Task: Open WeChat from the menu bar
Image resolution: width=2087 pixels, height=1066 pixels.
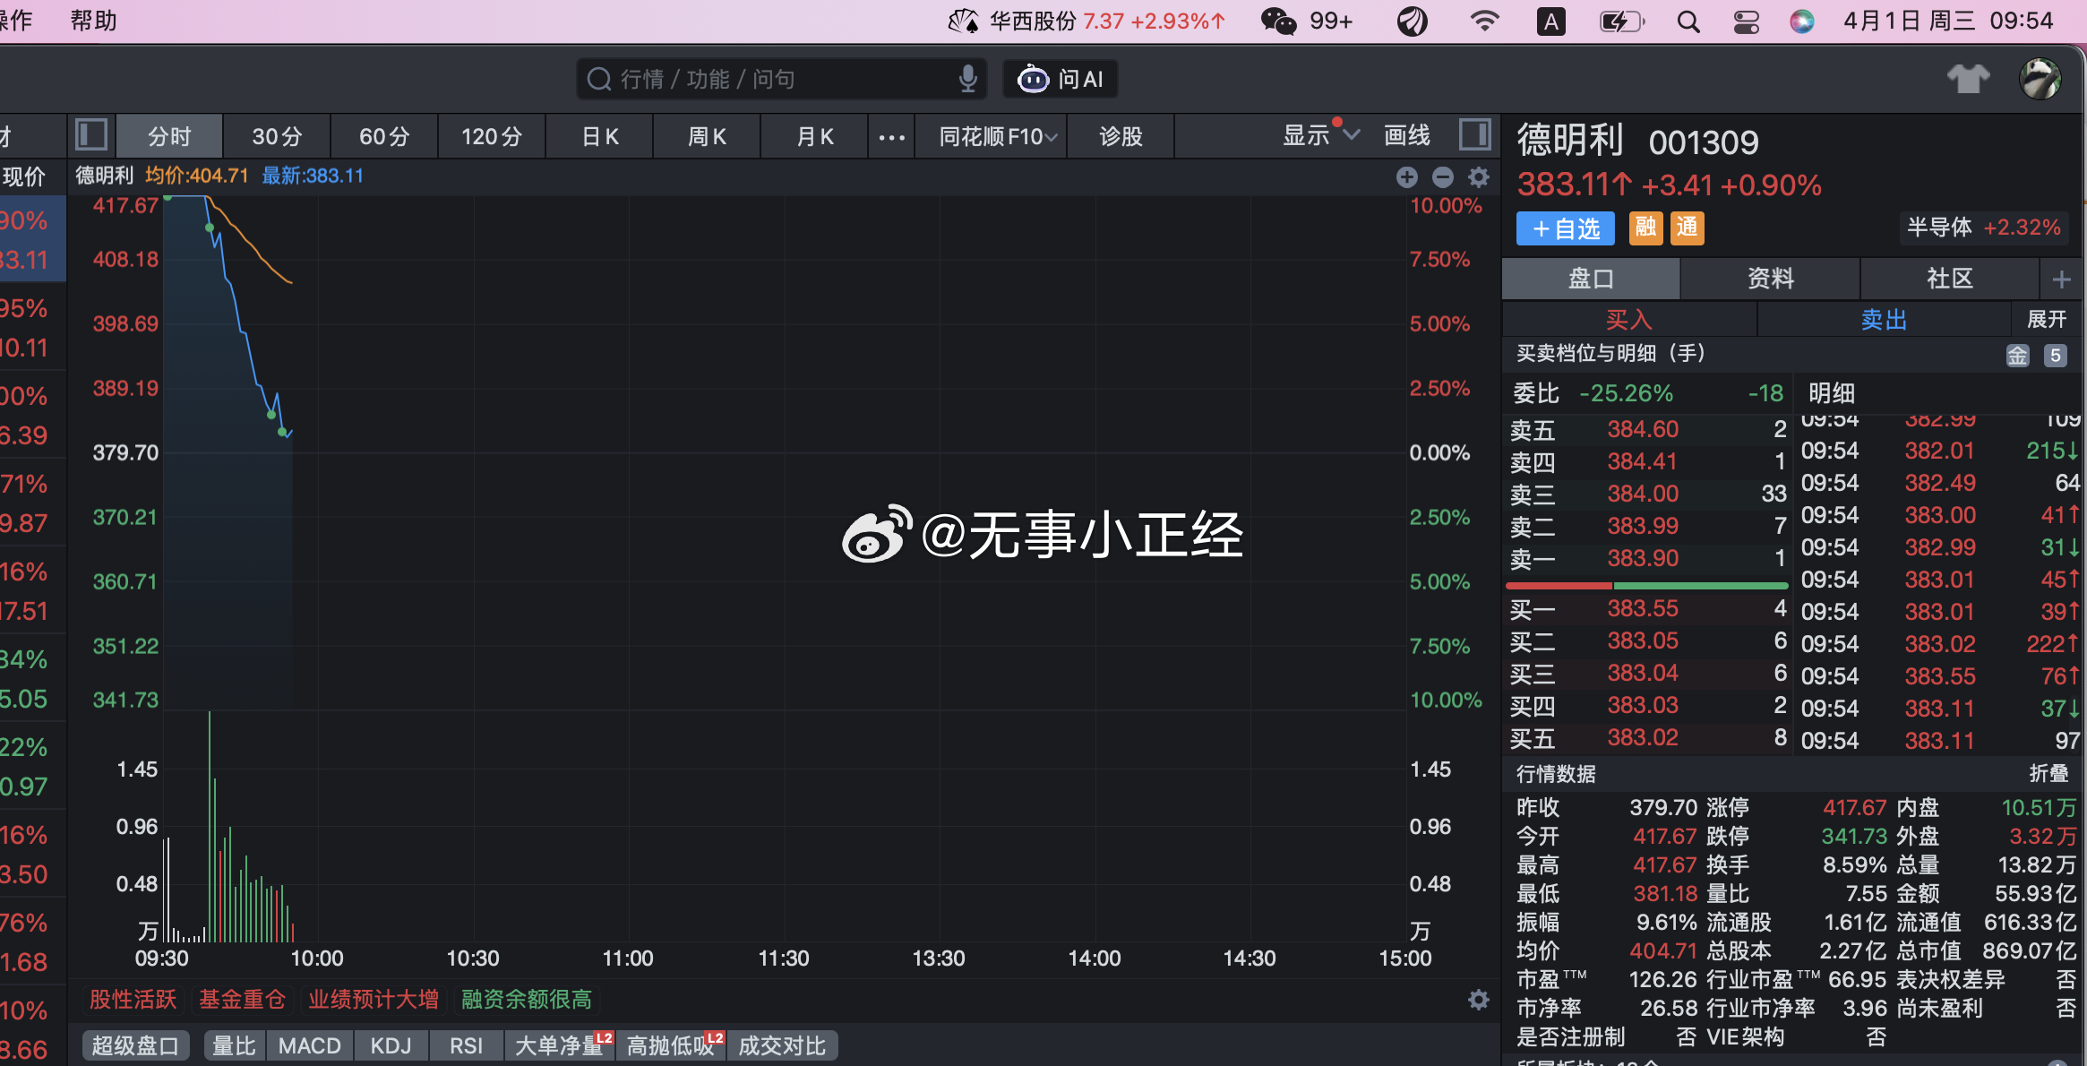Action: (1278, 21)
